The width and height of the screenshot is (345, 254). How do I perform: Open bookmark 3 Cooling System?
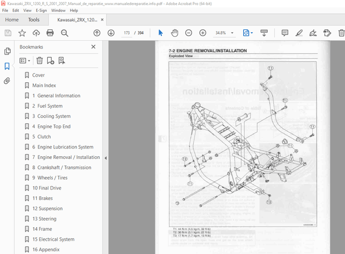tap(52, 116)
